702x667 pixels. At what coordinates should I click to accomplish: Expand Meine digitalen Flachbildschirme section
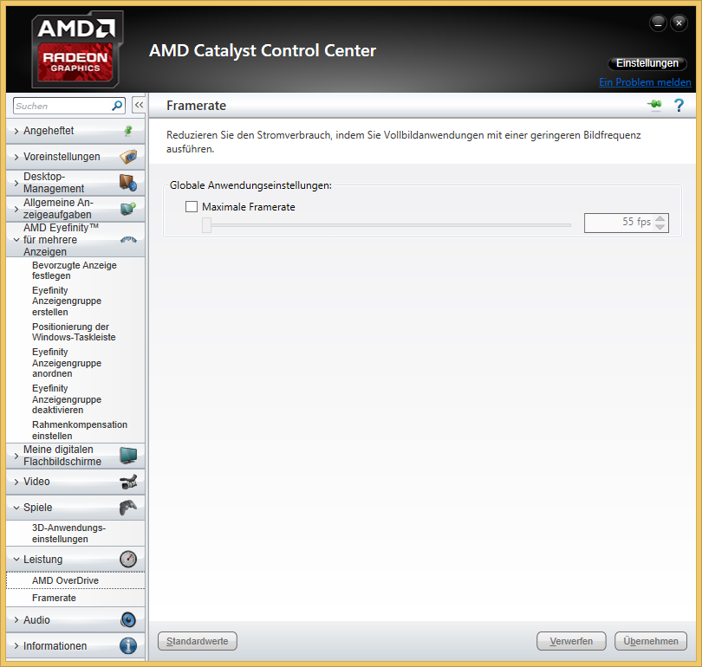(16, 456)
